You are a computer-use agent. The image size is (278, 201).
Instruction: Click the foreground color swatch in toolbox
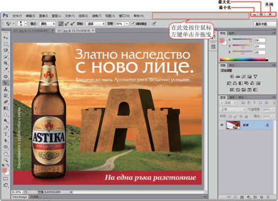click(x=4, y=170)
